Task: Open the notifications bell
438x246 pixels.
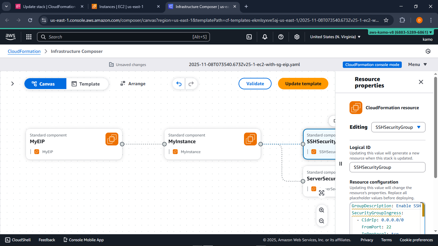Action: coord(265,37)
